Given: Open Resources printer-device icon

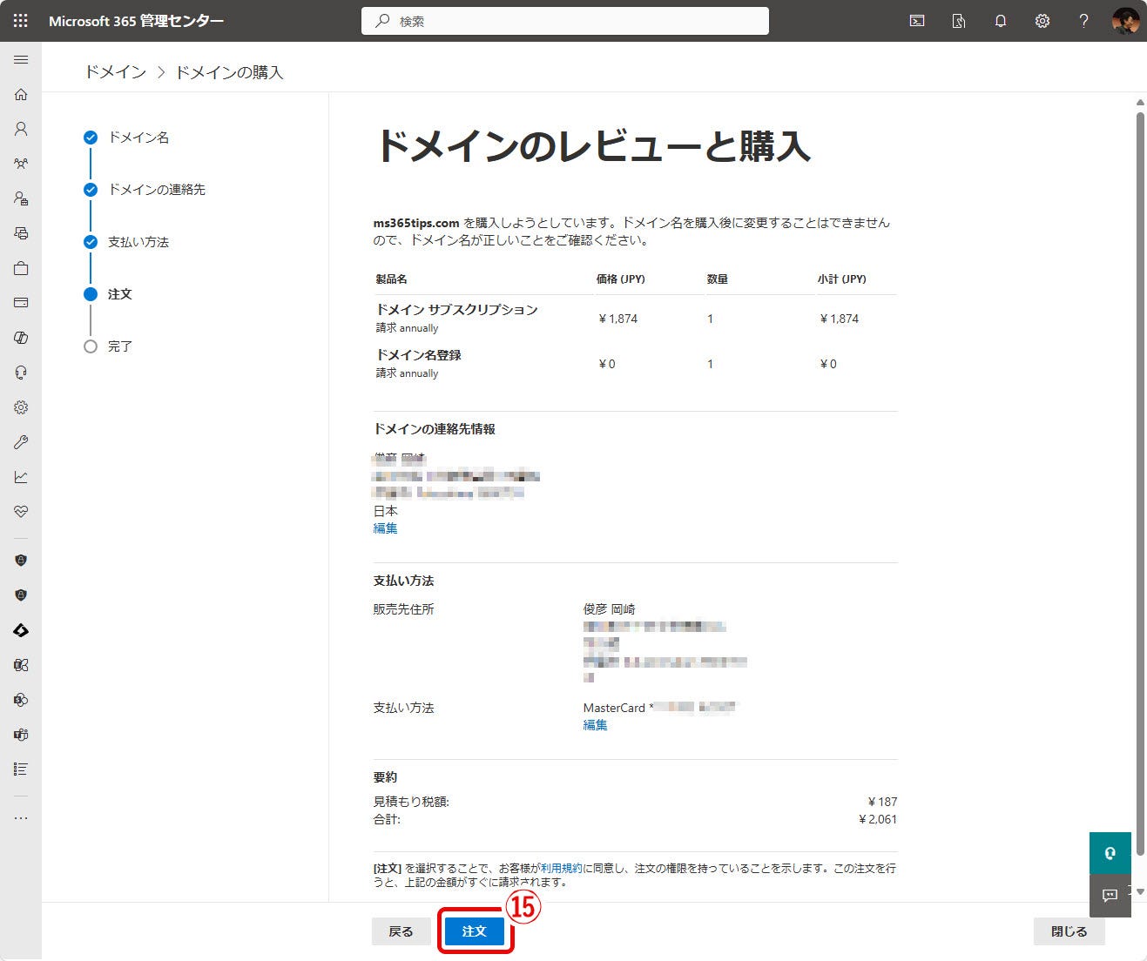Looking at the screenshot, I should tap(21, 233).
